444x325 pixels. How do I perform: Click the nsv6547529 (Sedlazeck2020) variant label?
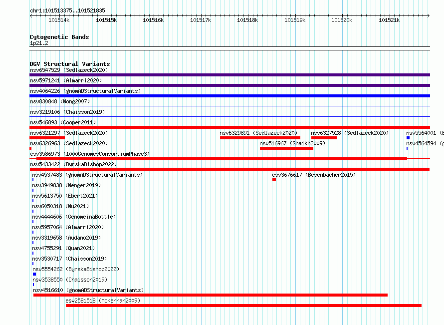click(x=69, y=70)
